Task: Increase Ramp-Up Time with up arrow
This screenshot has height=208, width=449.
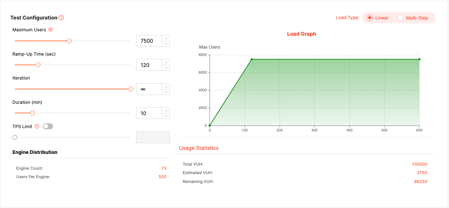Action: 166,62
